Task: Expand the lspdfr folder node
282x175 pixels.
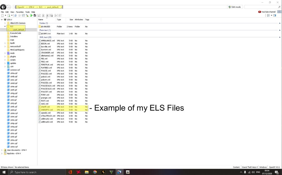Action: 5,43
